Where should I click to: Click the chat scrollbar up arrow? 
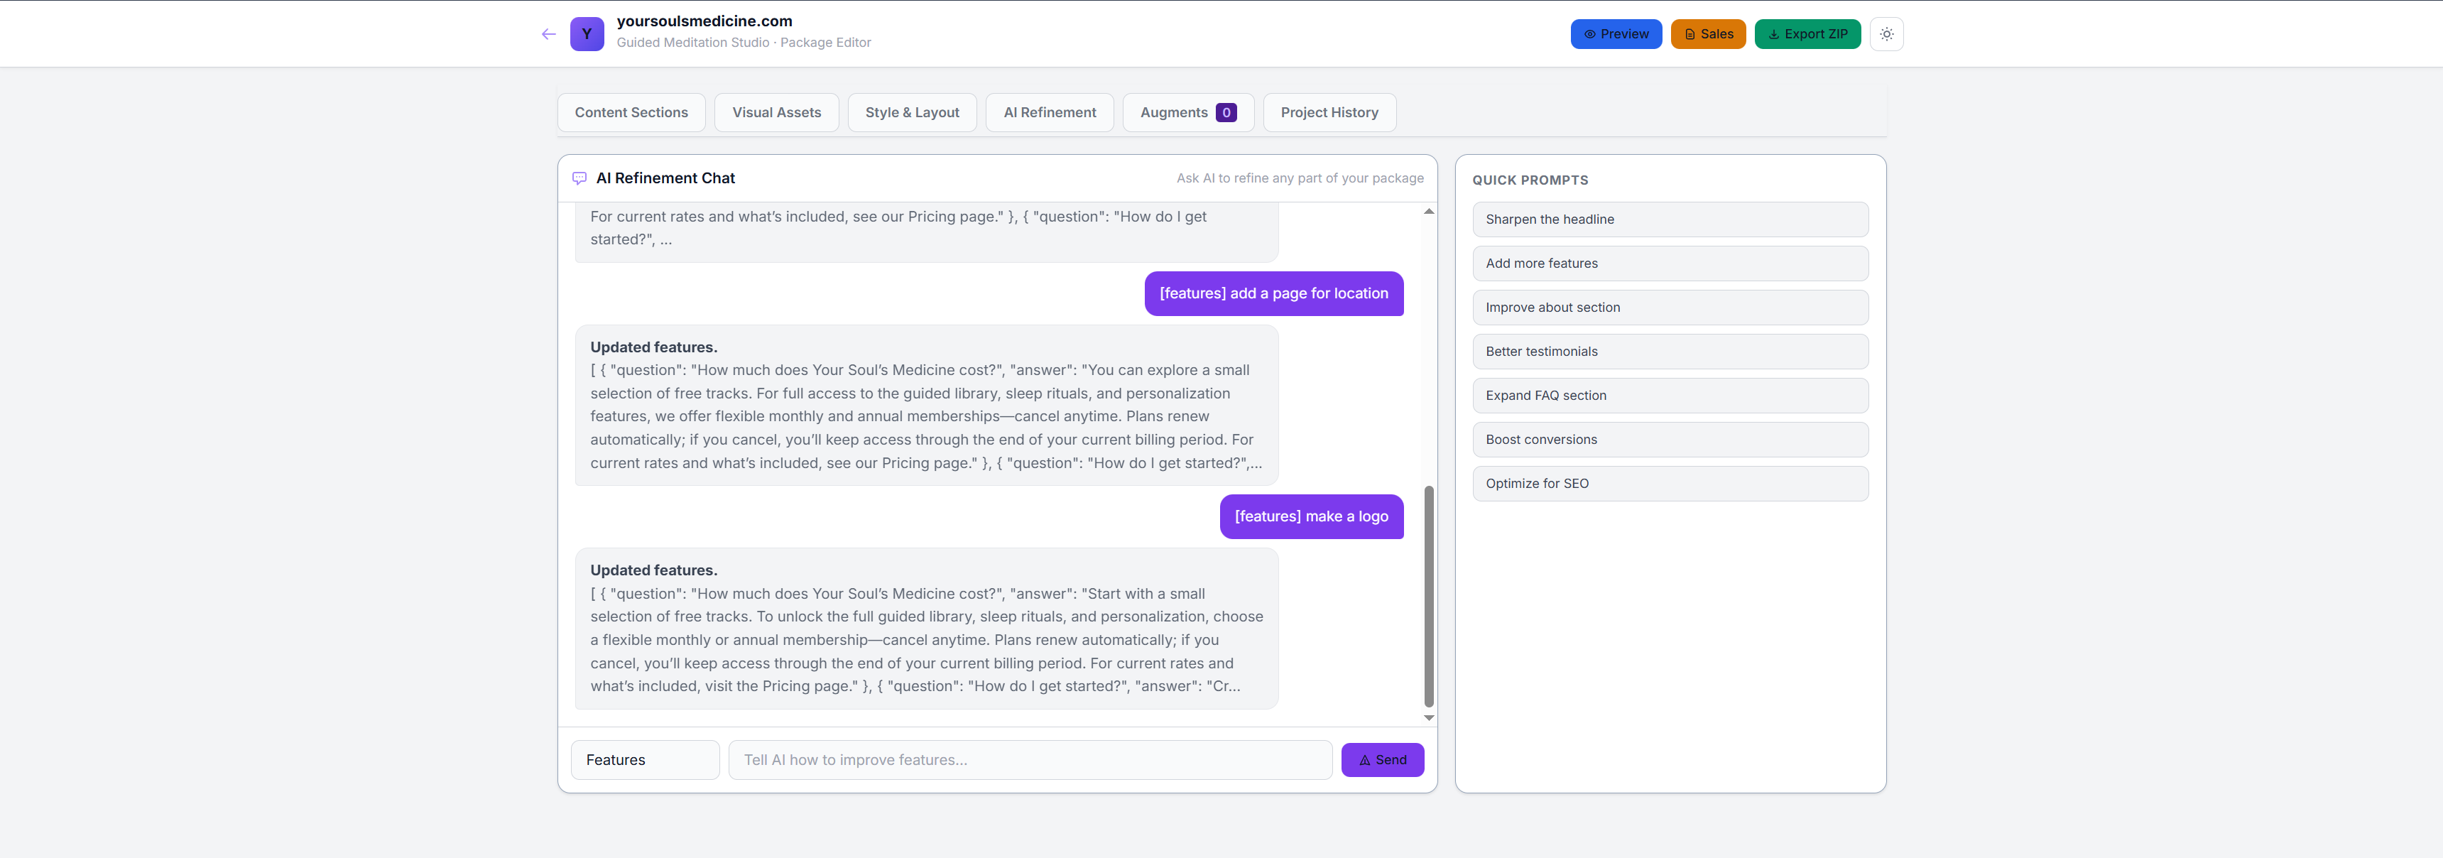[x=1428, y=212]
